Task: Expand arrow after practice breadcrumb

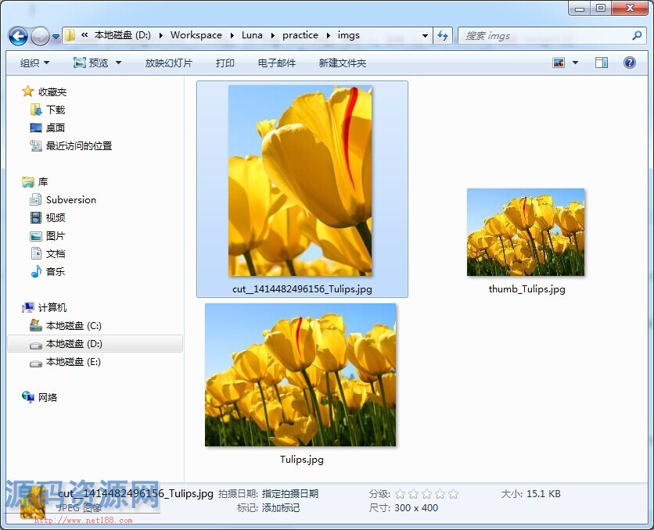Action: [329, 35]
